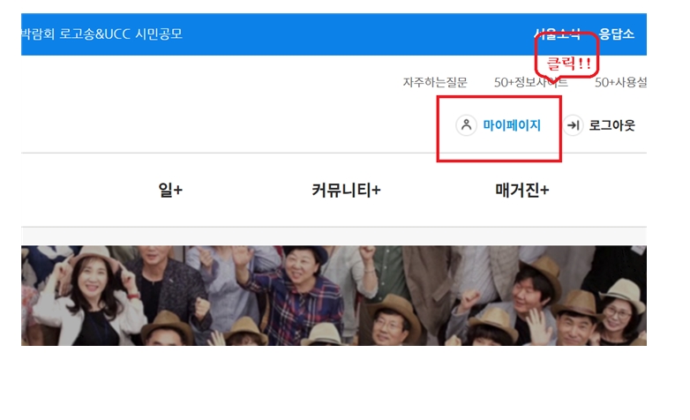Image resolution: width=690 pixels, height=420 pixels.
Task: Click the person icon beside 마이페이지
Action: [466, 125]
